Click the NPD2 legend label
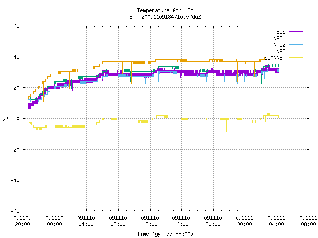This screenshot has height=238, width=318. (279, 45)
